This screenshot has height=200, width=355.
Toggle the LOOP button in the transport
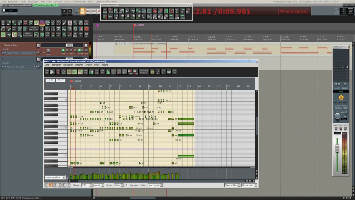[x=351, y=11]
